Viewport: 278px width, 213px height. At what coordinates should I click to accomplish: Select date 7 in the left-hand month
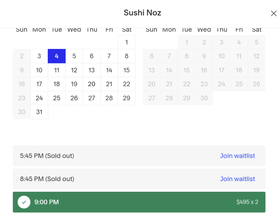pos(109,56)
